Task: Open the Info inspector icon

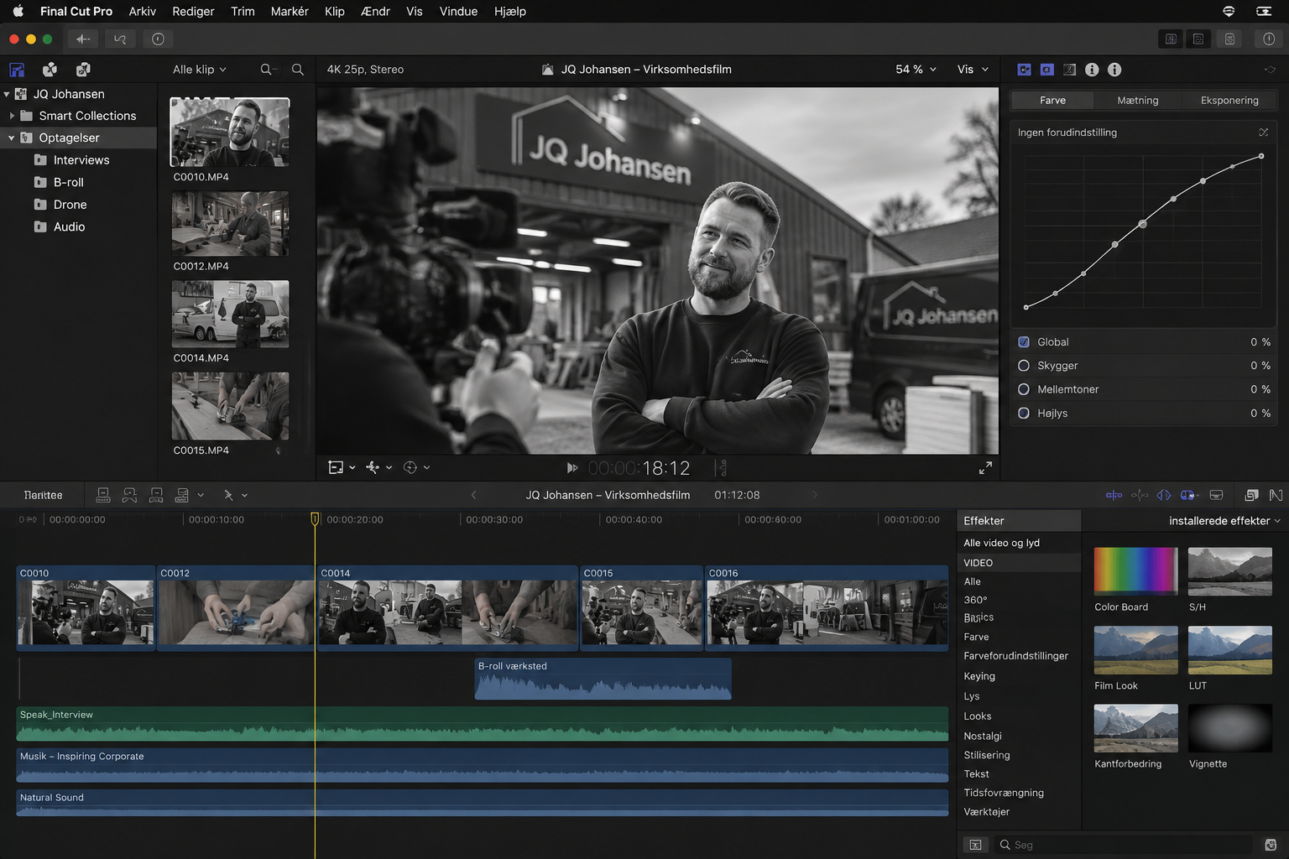Action: click(x=1092, y=70)
